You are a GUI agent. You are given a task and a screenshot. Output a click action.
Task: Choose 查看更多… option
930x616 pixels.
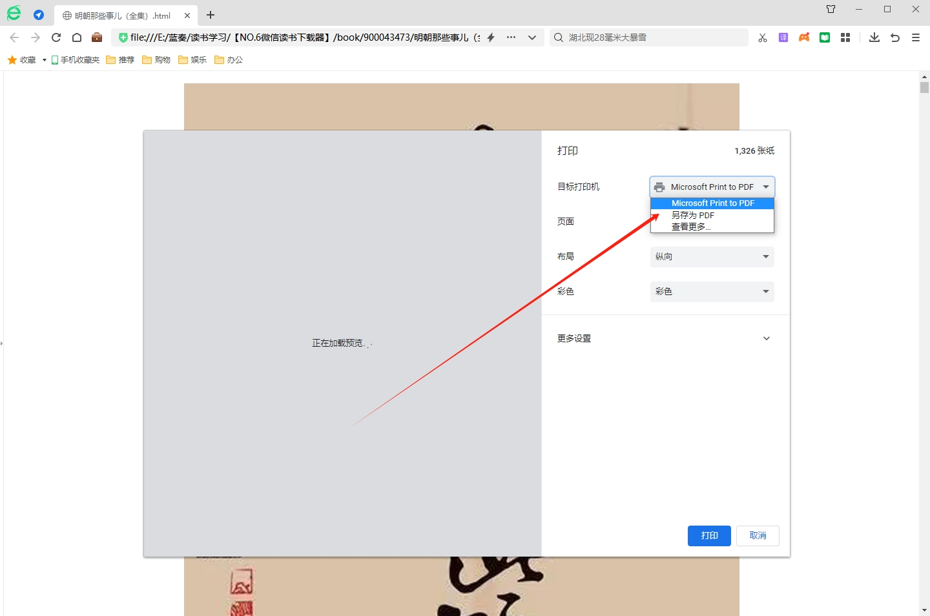(712, 227)
